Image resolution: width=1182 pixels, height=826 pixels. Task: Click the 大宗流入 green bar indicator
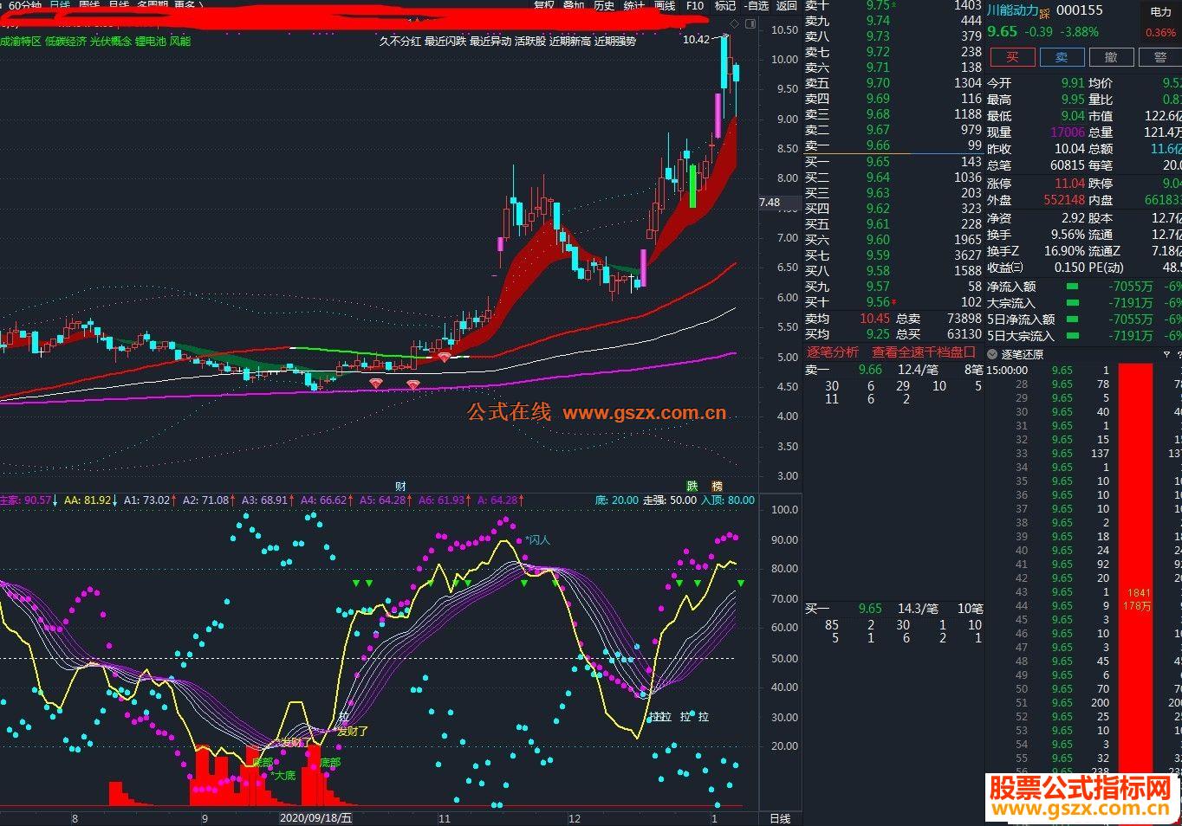click(x=1072, y=303)
